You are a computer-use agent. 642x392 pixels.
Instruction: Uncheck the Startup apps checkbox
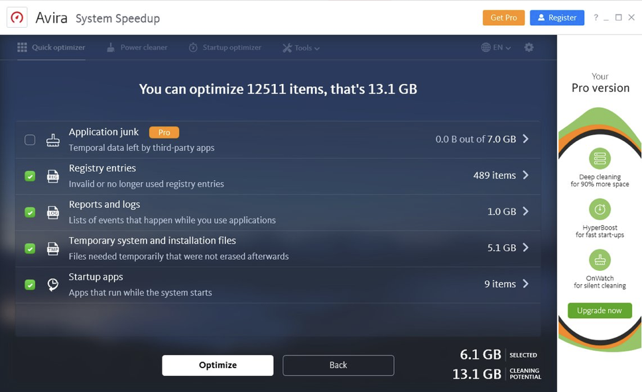point(30,285)
